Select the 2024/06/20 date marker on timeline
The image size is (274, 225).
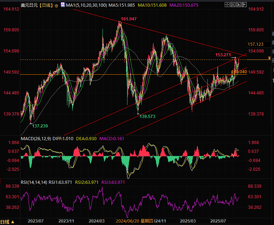[128, 221]
